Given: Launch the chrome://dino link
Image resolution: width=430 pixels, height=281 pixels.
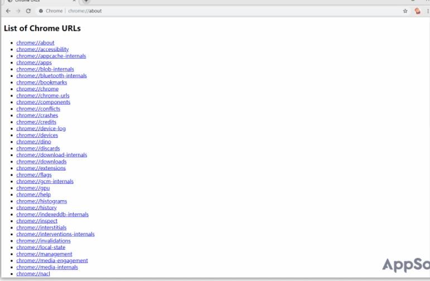Looking at the screenshot, I should pos(33,142).
